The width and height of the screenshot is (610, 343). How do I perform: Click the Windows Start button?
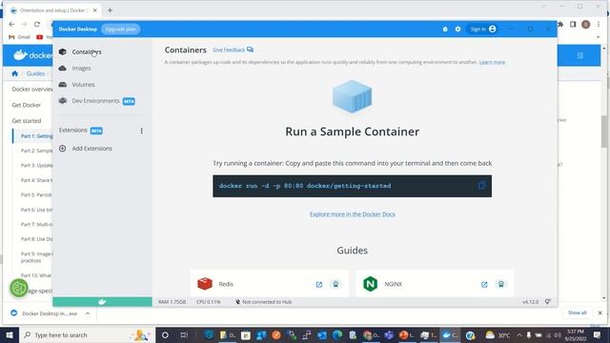point(10,334)
